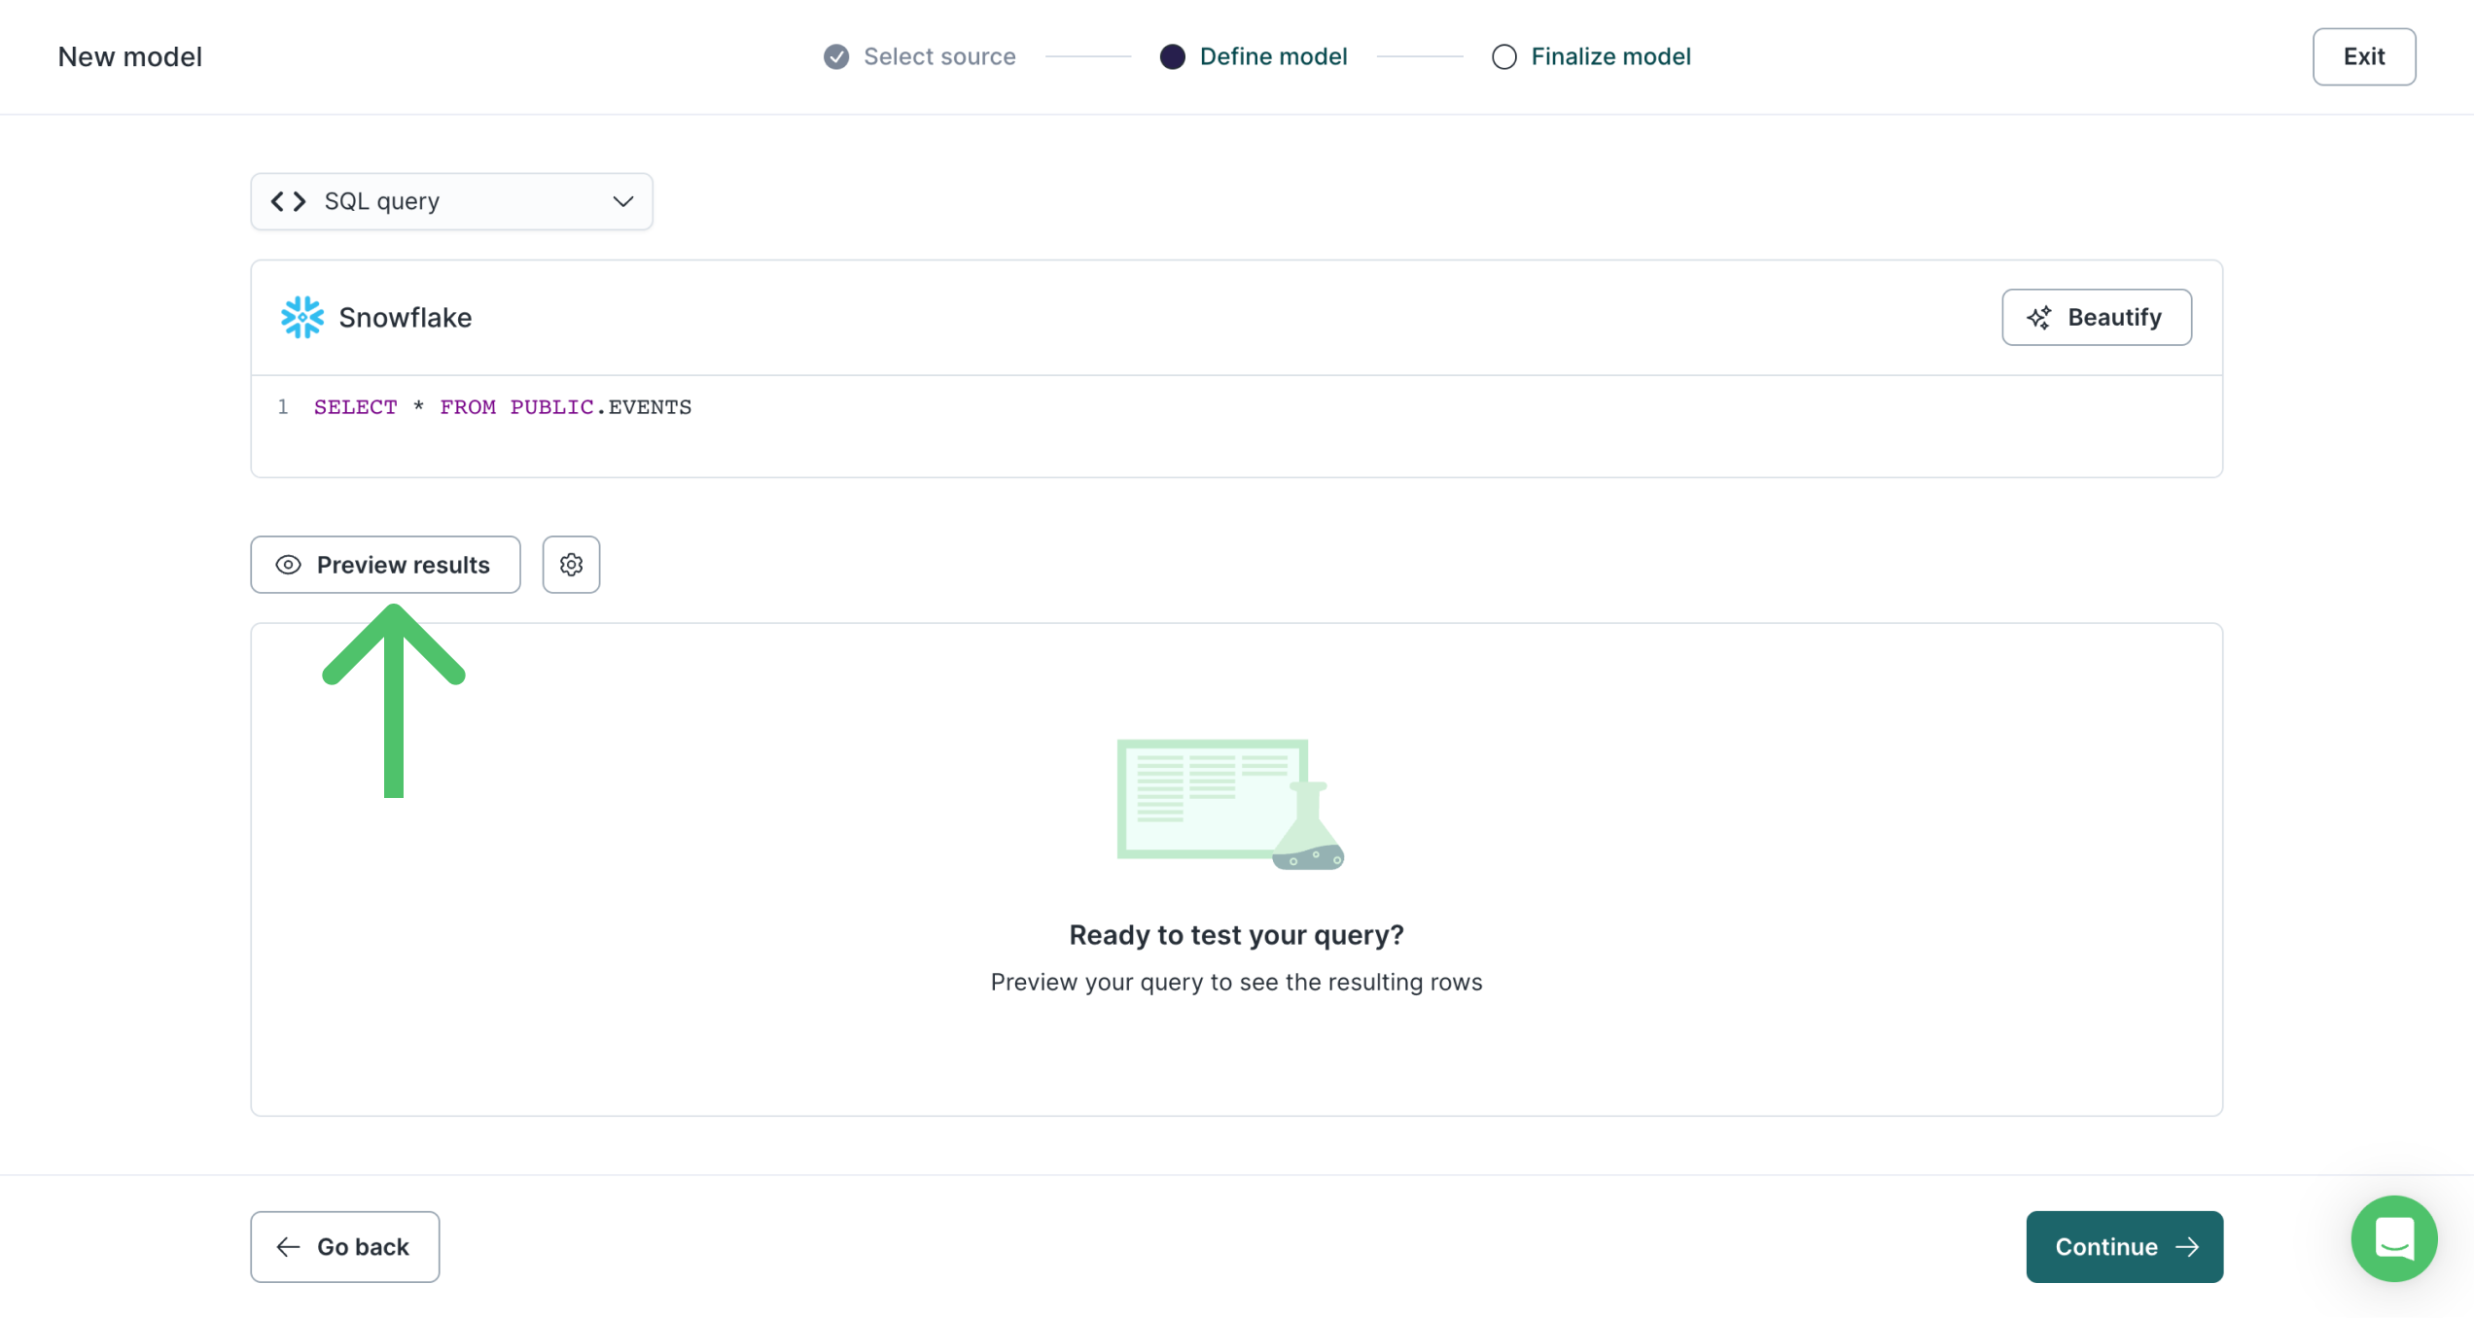The width and height of the screenshot is (2474, 1318).
Task: Expand the chevron on the SQL query selector
Action: pyautogui.click(x=621, y=201)
